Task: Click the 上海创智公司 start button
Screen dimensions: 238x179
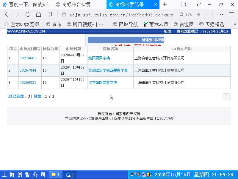Action: pyautogui.click(x=24, y=175)
